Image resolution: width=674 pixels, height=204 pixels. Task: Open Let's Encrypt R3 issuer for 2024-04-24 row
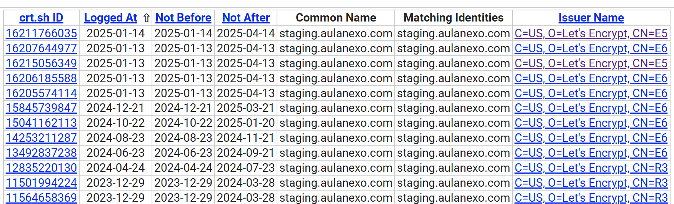591,168
